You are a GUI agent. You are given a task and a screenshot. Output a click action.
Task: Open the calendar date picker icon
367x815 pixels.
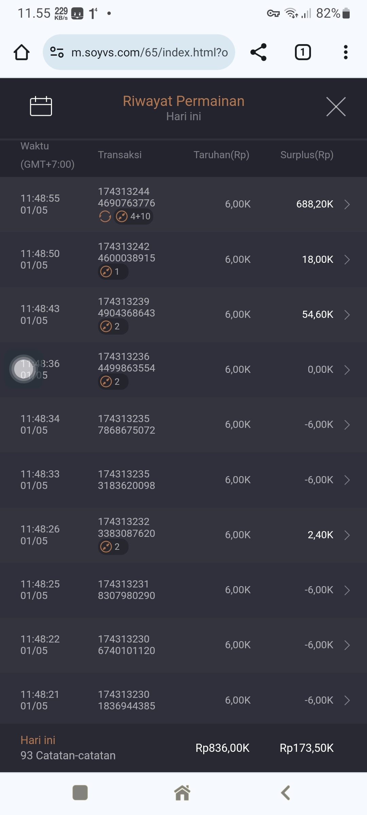coord(41,106)
